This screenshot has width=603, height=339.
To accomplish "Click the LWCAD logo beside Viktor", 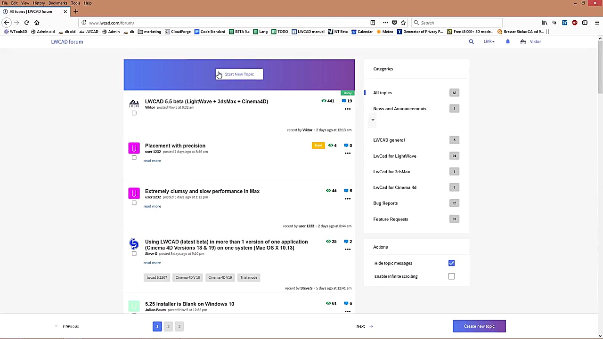I will point(523,41).
